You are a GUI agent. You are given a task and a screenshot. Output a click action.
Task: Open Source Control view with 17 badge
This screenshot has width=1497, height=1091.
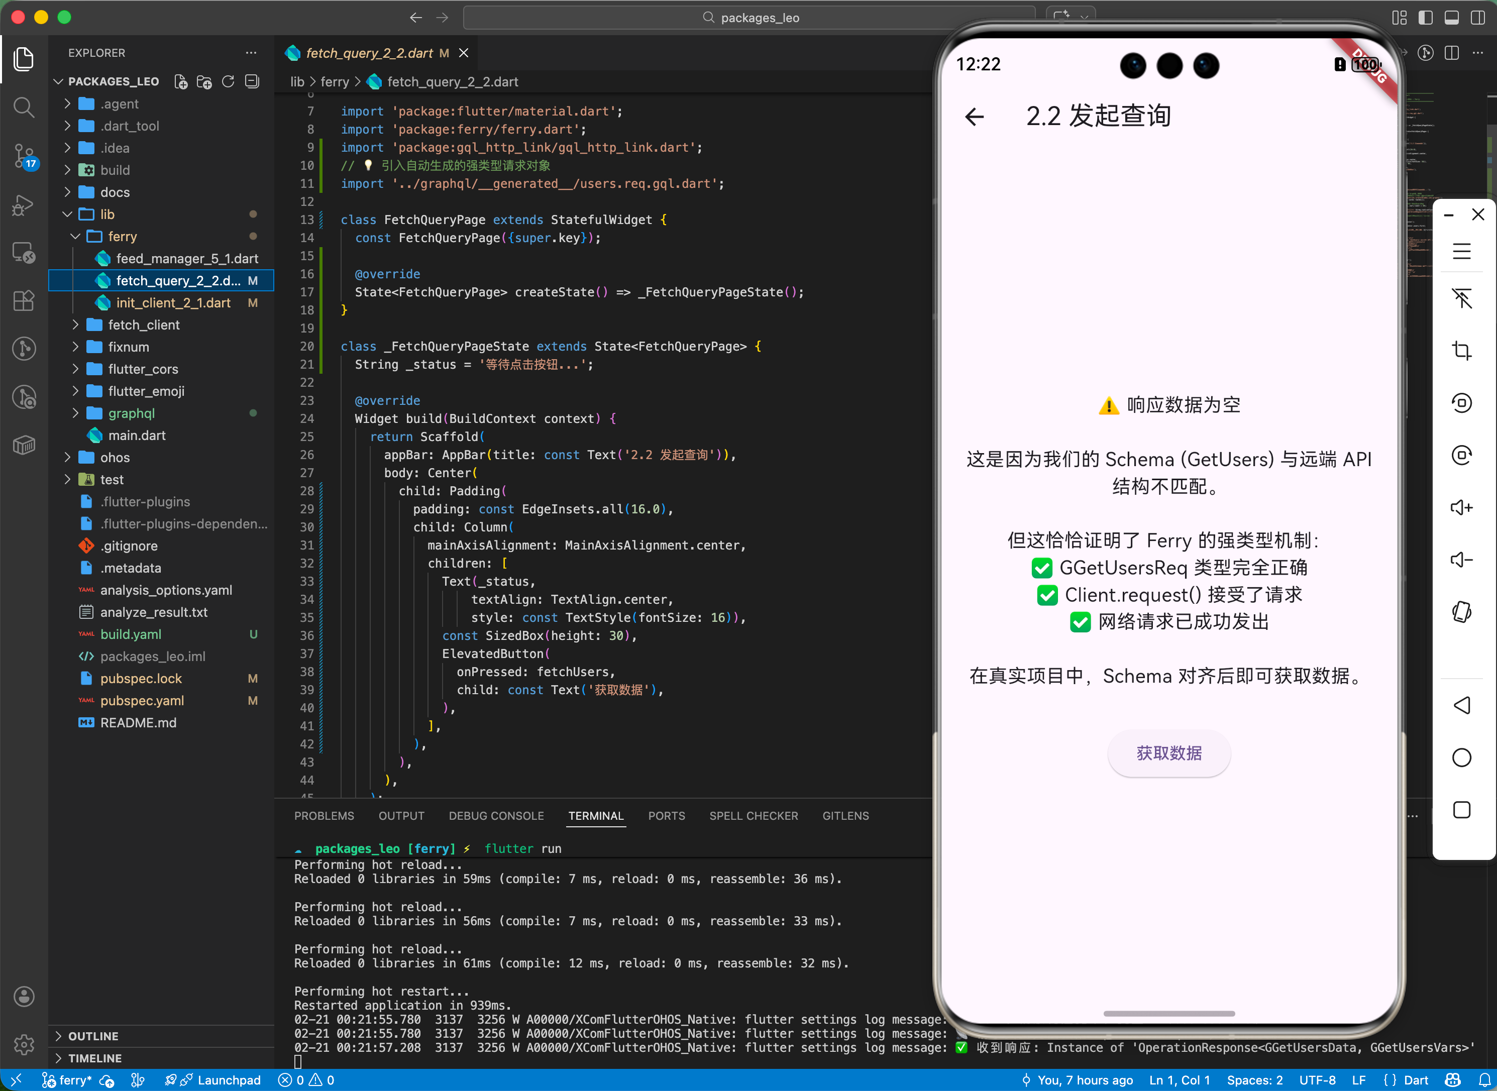pos(24,156)
